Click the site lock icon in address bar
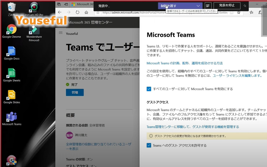Screen dimensions: 267x167 (98, 12)
